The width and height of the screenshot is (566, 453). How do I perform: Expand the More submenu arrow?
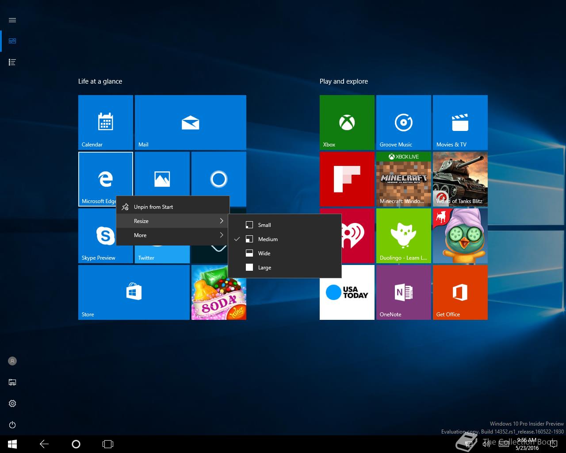point(222,235)
